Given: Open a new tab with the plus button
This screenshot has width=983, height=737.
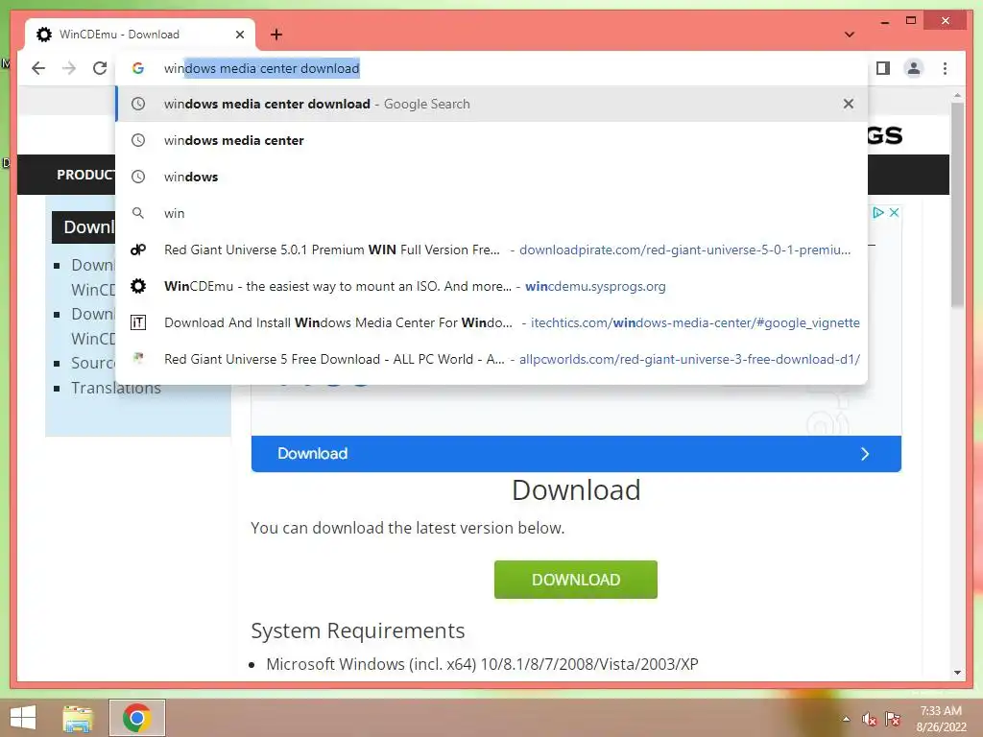Looking at the screenshot, I should pyautogui.click(x=276, y=35).
